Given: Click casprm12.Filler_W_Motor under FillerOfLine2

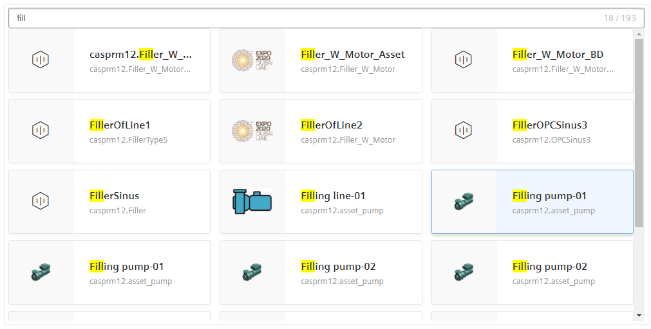Looking at the screenshot, I should tap(348, 140).
